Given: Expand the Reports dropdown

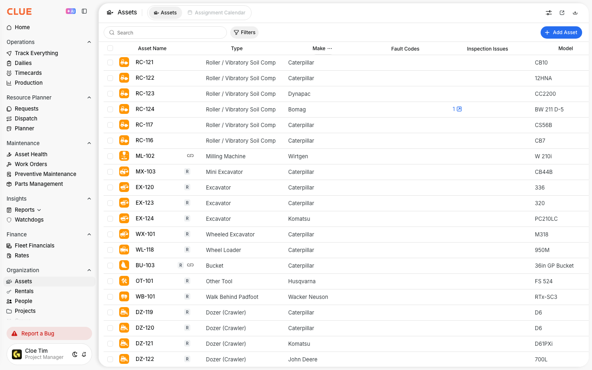Looking at the screenshot, I should [x=39, y=210].
